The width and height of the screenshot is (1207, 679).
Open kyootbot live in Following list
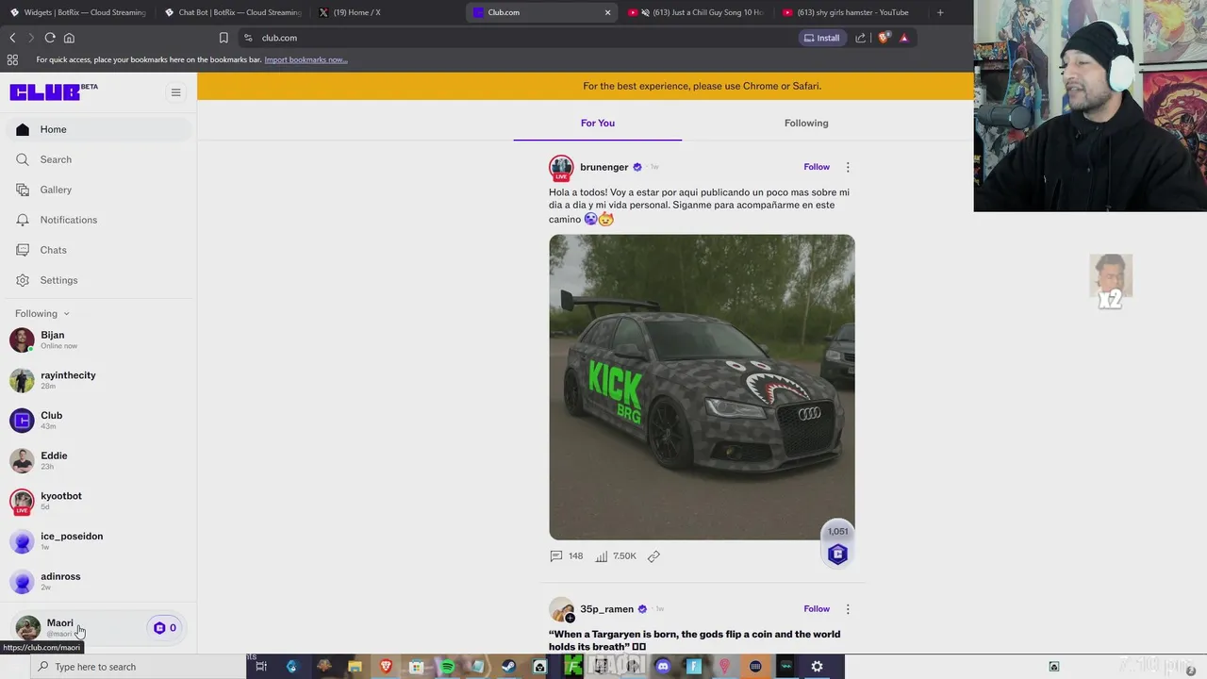point(98,501)
